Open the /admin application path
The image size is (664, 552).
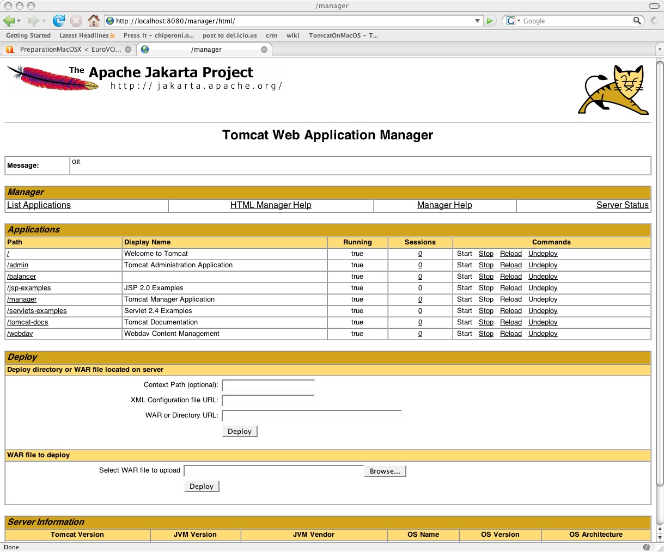click(x=17, y=265)
